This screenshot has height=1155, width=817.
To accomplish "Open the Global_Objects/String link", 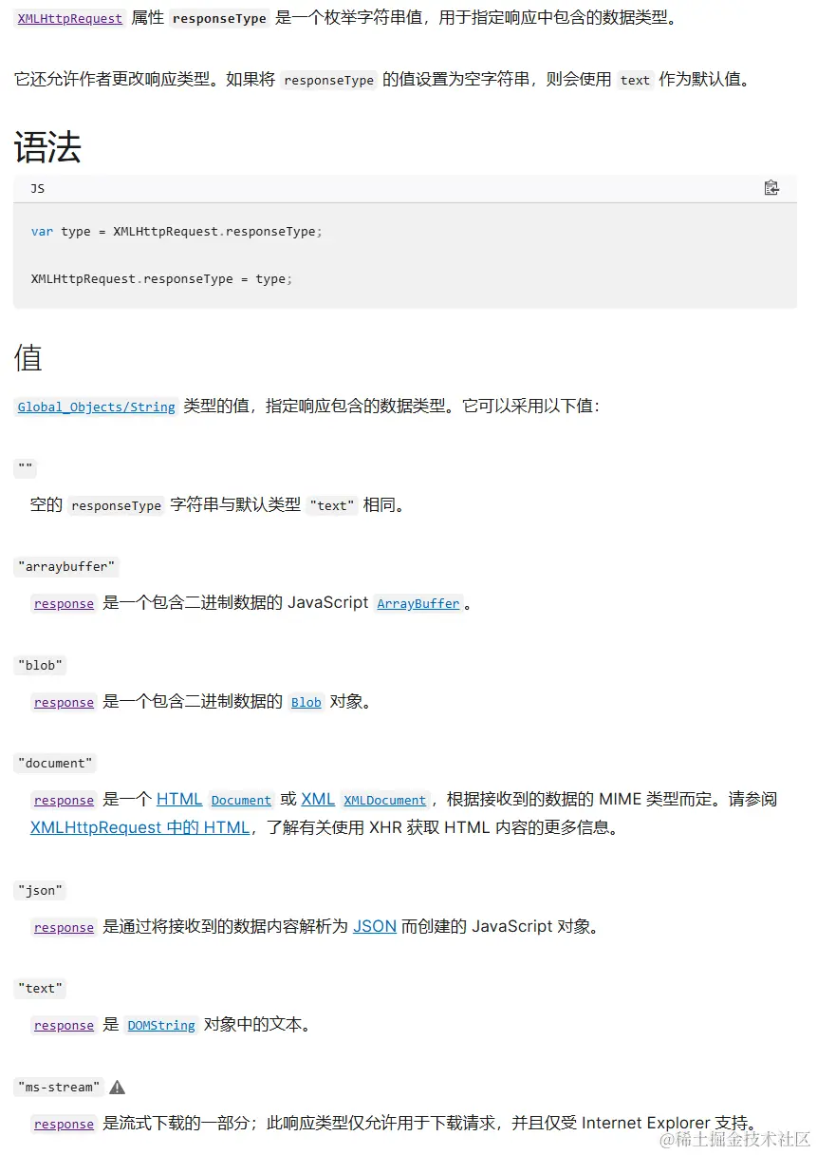I will tap(97, 407).
